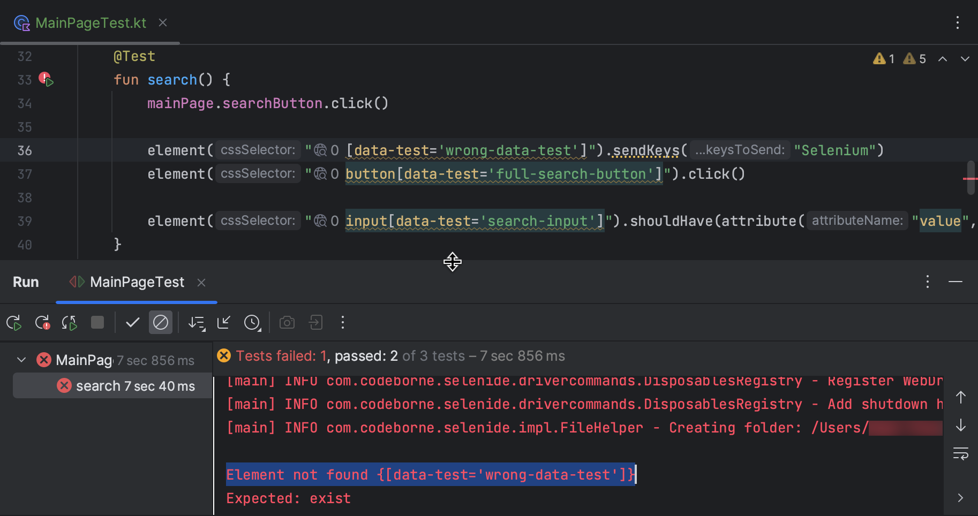
Task: Click the import/export test results icon
Action: click(x=315, y=322)
